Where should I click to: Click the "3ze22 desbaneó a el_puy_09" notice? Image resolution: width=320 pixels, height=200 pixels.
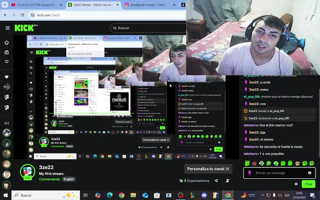tap(279, 118)
